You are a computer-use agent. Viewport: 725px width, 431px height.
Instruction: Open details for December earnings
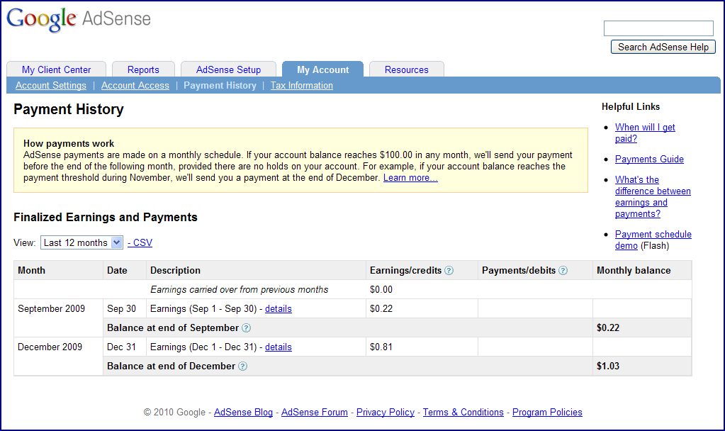tap(279, 347)
